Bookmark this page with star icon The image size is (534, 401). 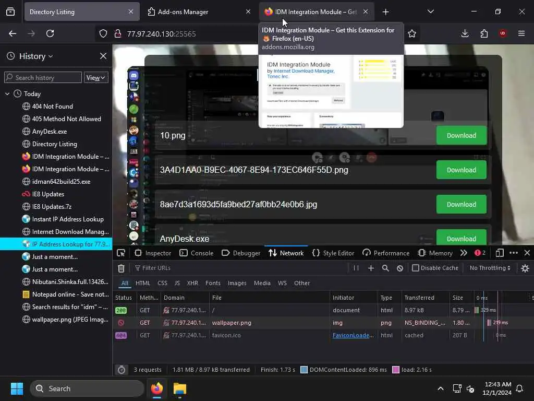pyautogui.click(x=412, y=33)
